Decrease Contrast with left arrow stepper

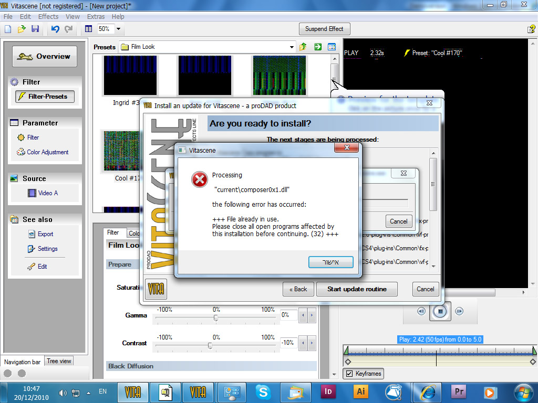pos(303,343)
